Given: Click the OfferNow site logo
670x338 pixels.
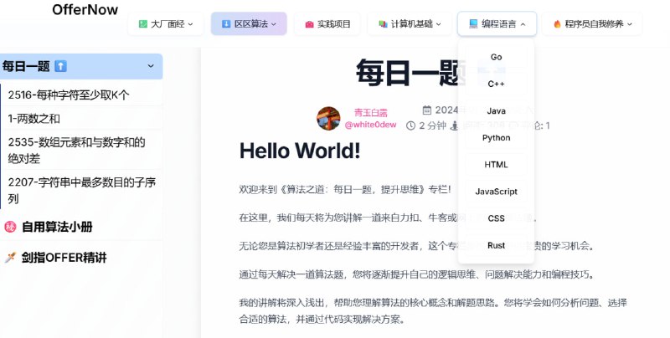Looking at the screenshot, I should pos(85,9).
